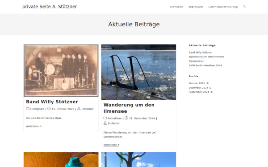268x167 pixels.
Task: Click folder icon beside Fundgrube
Action: (28, 109)
